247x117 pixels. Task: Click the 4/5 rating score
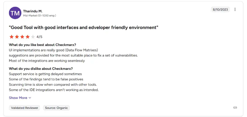[39, 37]
